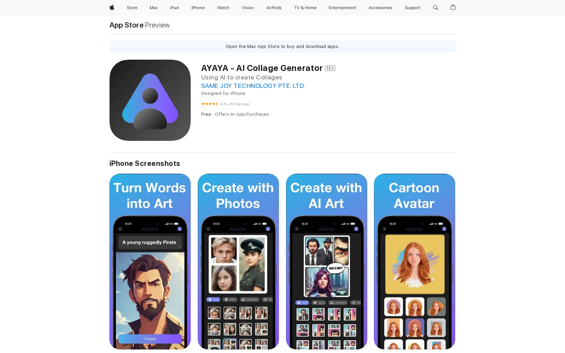View the 'Create with Photos' screenshot
The image size is (565, 353).
coord(238,262)
